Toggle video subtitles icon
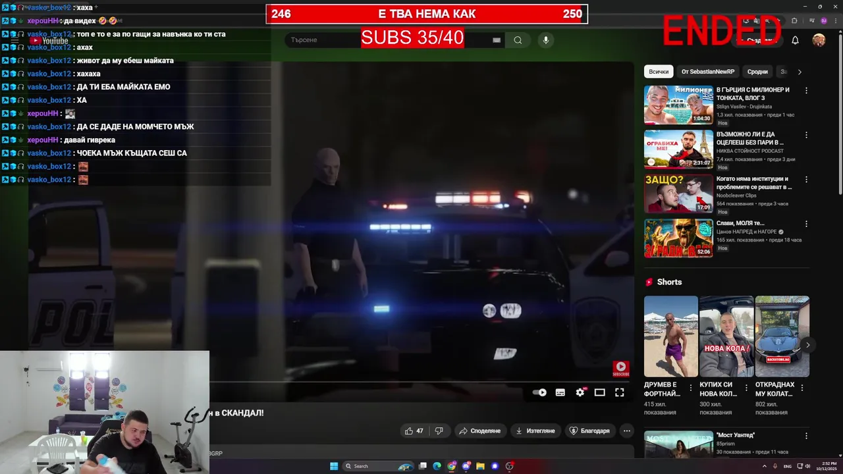 pos(560,392)
